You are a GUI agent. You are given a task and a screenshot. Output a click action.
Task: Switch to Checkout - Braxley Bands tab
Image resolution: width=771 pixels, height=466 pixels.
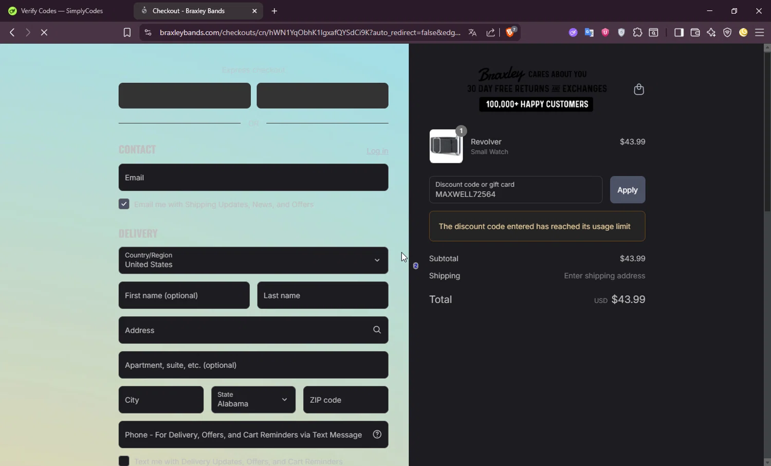pyautogui.click(x=198, y=11)
